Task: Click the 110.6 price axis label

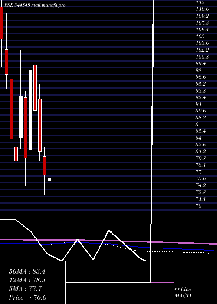Action: pos(202,9)
